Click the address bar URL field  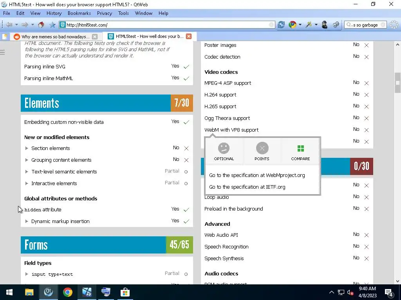168,25
